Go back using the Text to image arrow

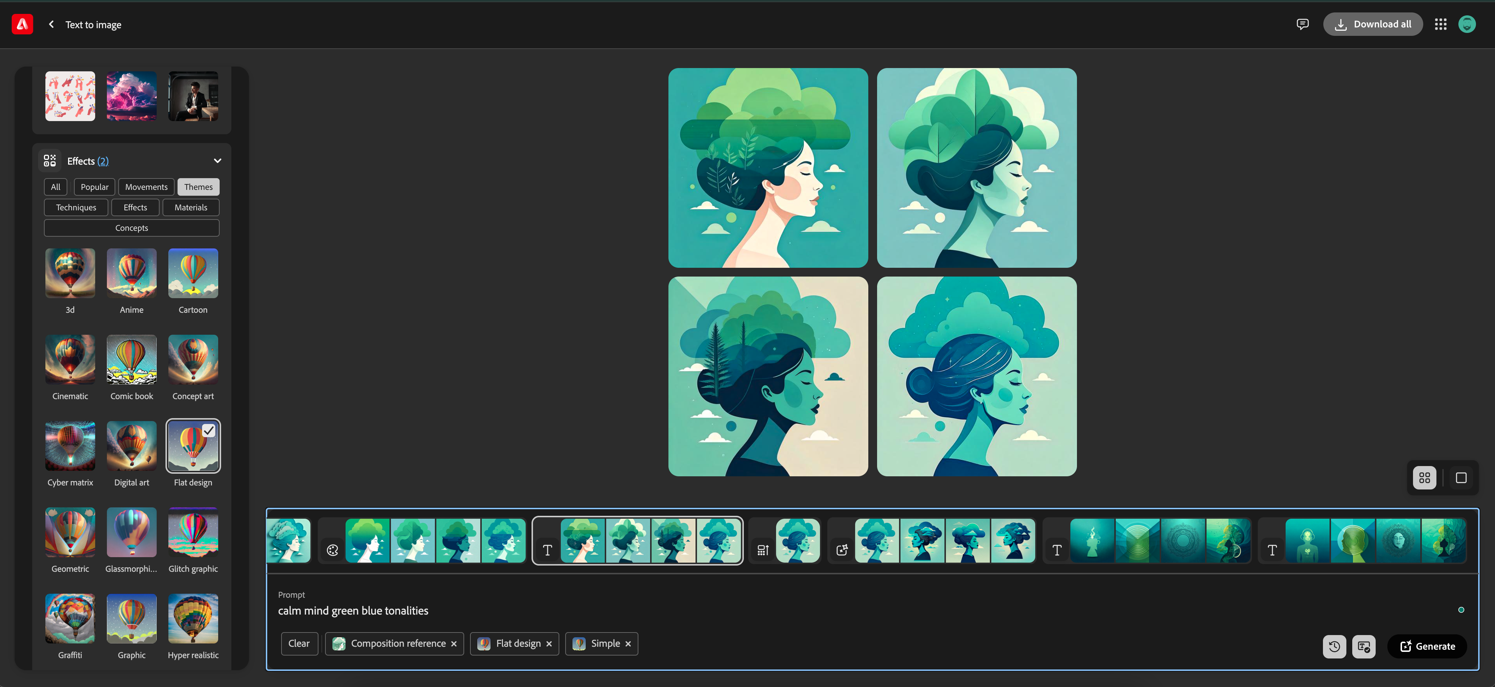coord(52,25)
